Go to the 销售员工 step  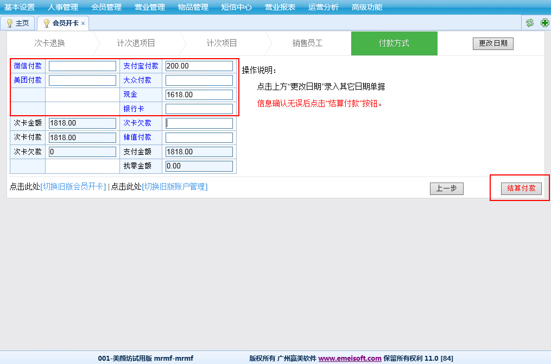coord(307,43)
